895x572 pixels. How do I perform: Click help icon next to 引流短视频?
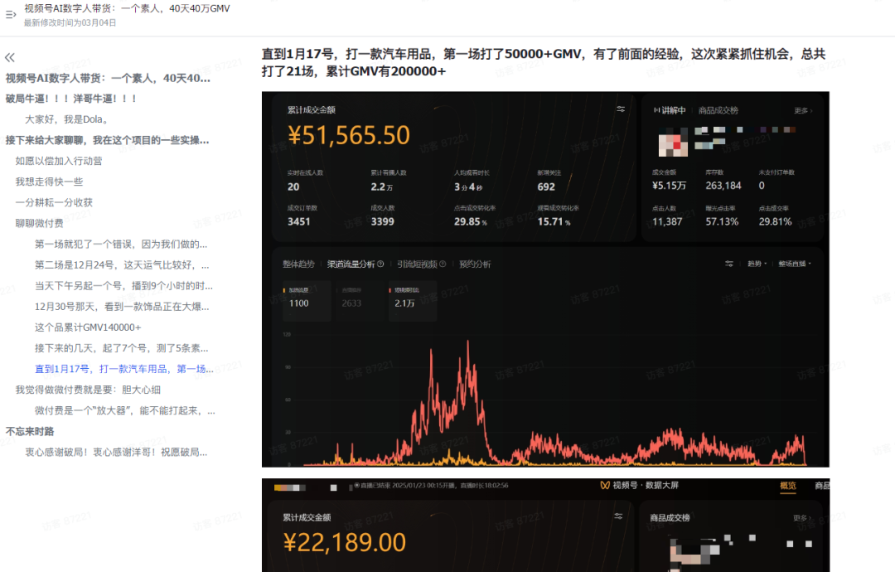(x=443, y=264)
